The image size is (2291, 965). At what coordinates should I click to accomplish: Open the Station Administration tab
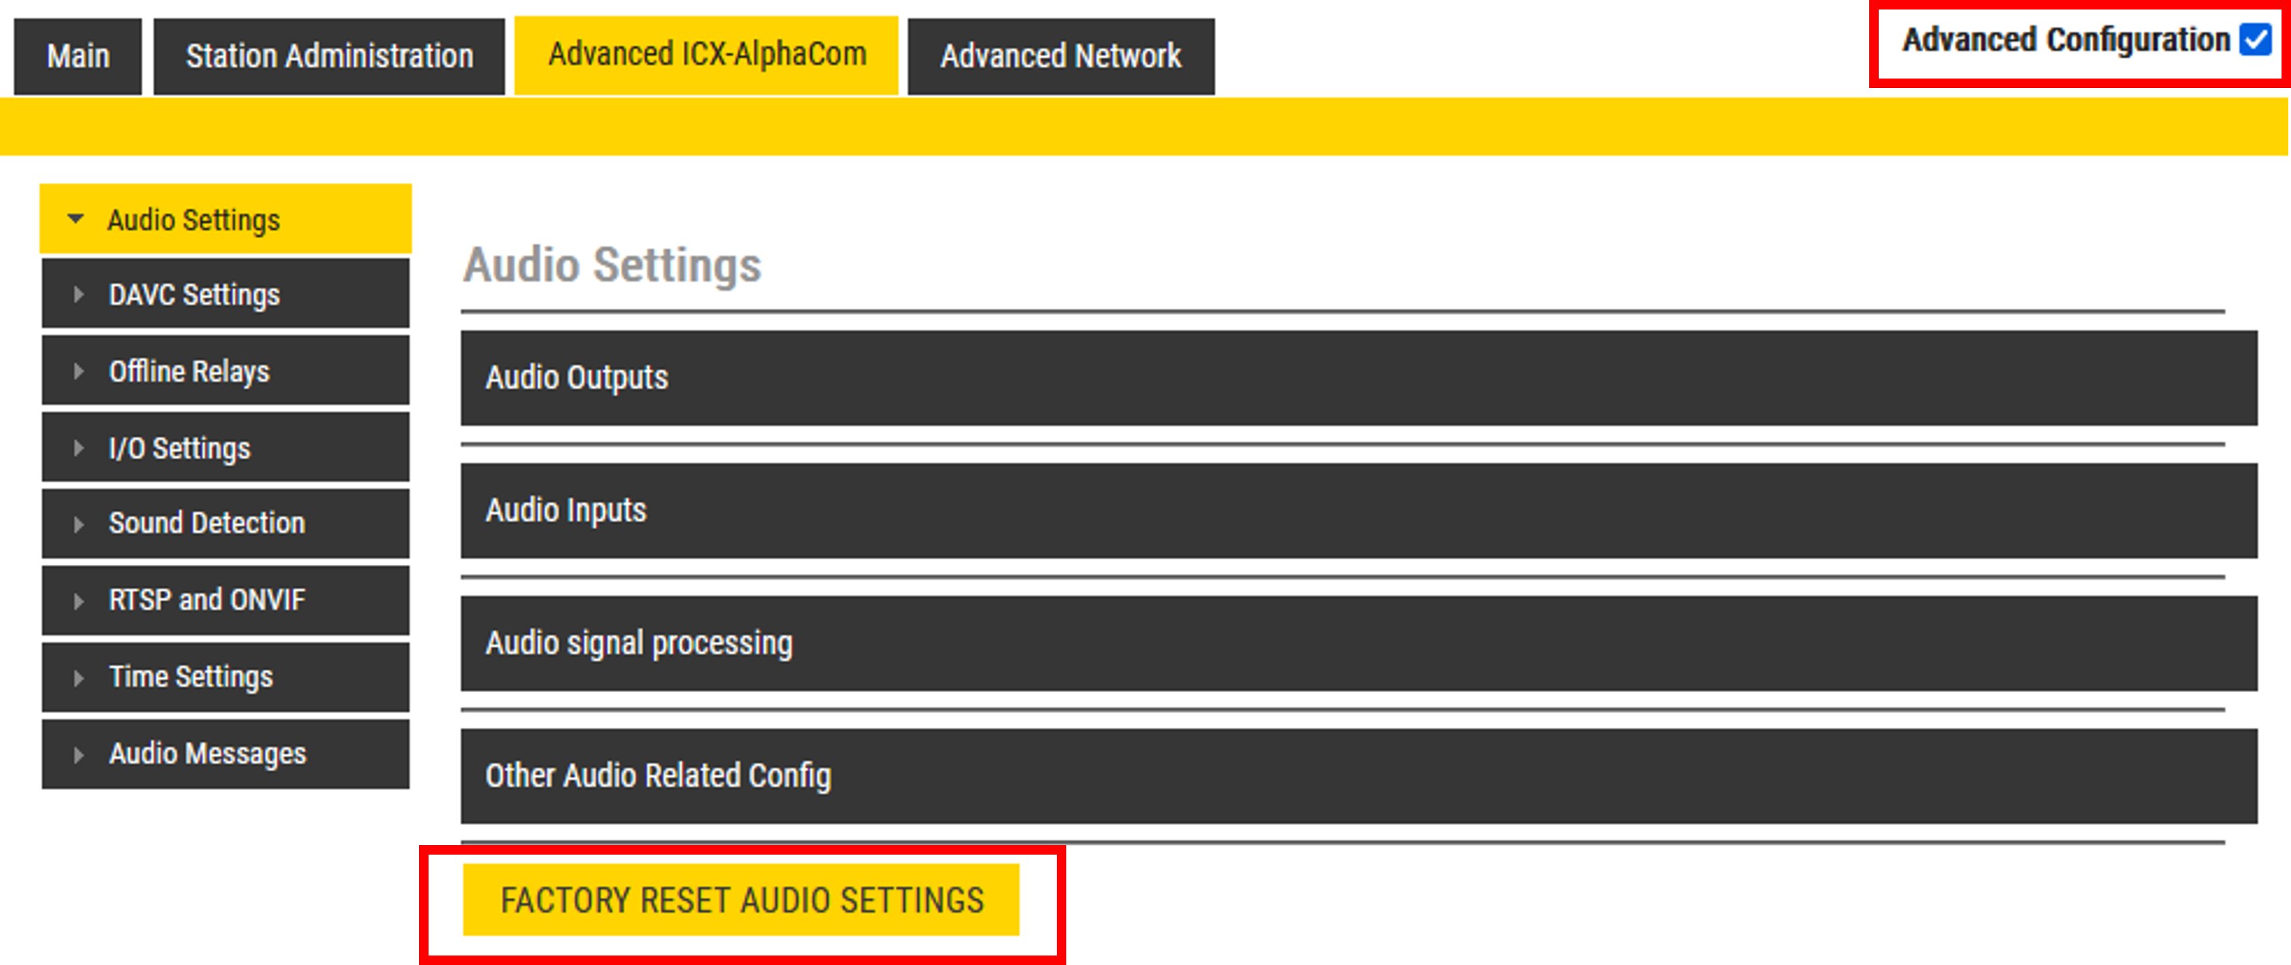click(329, 56)
